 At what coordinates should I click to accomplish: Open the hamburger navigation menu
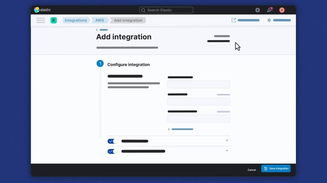41,20
